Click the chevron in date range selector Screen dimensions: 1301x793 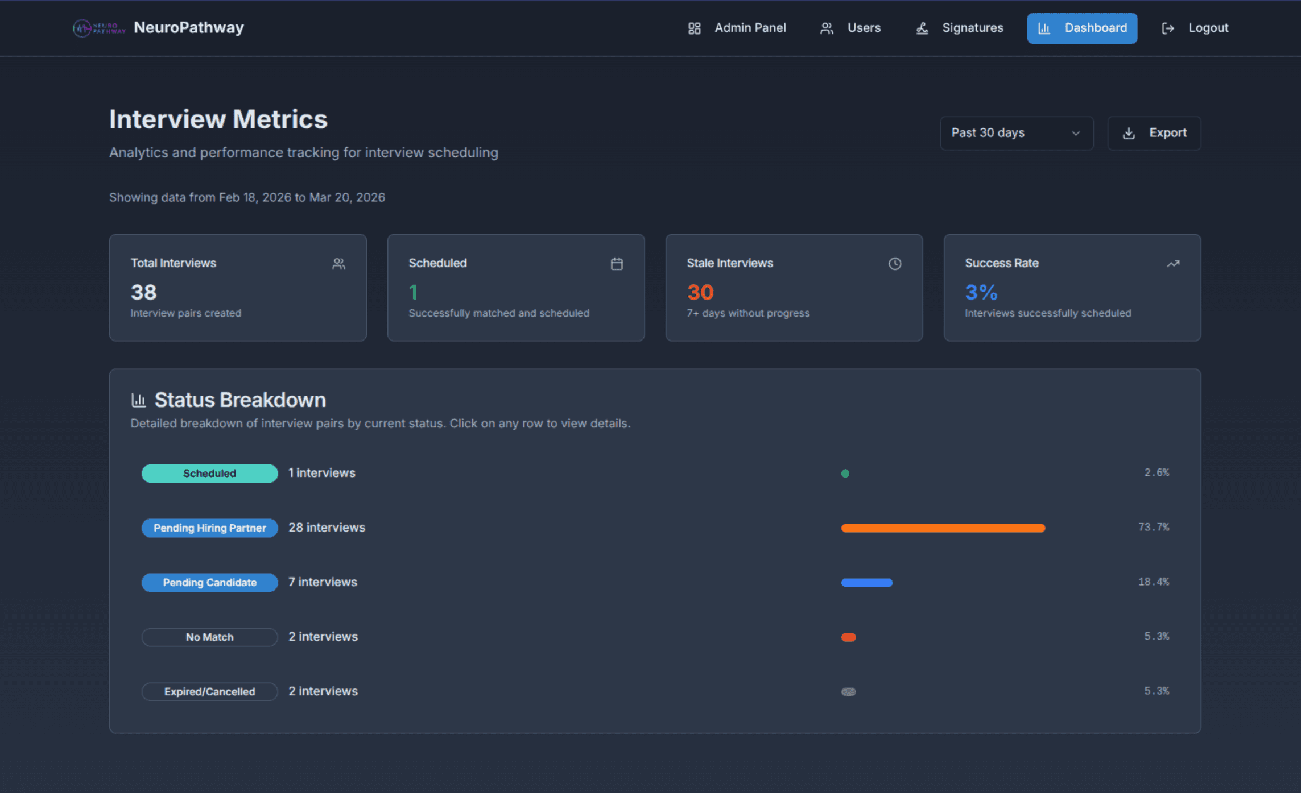click(x=1075, y=134)
